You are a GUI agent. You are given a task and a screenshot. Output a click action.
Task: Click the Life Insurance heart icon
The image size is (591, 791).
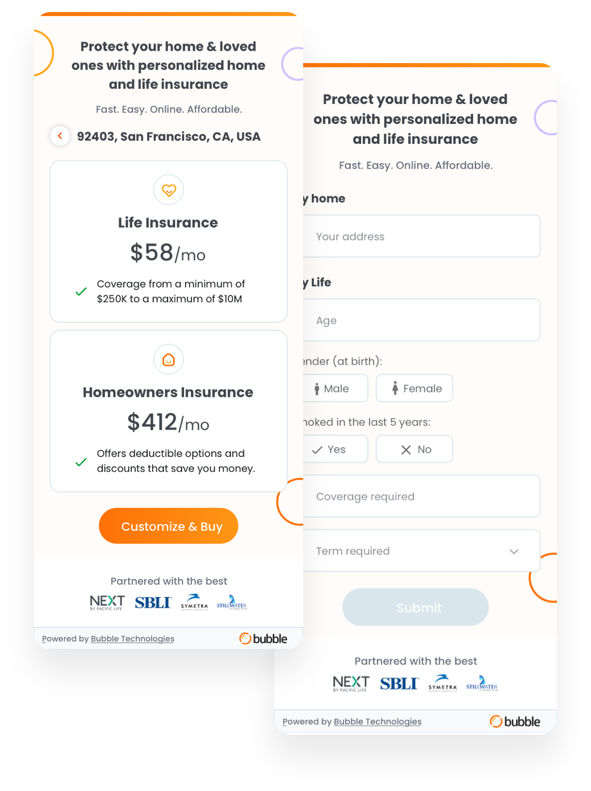169,190
